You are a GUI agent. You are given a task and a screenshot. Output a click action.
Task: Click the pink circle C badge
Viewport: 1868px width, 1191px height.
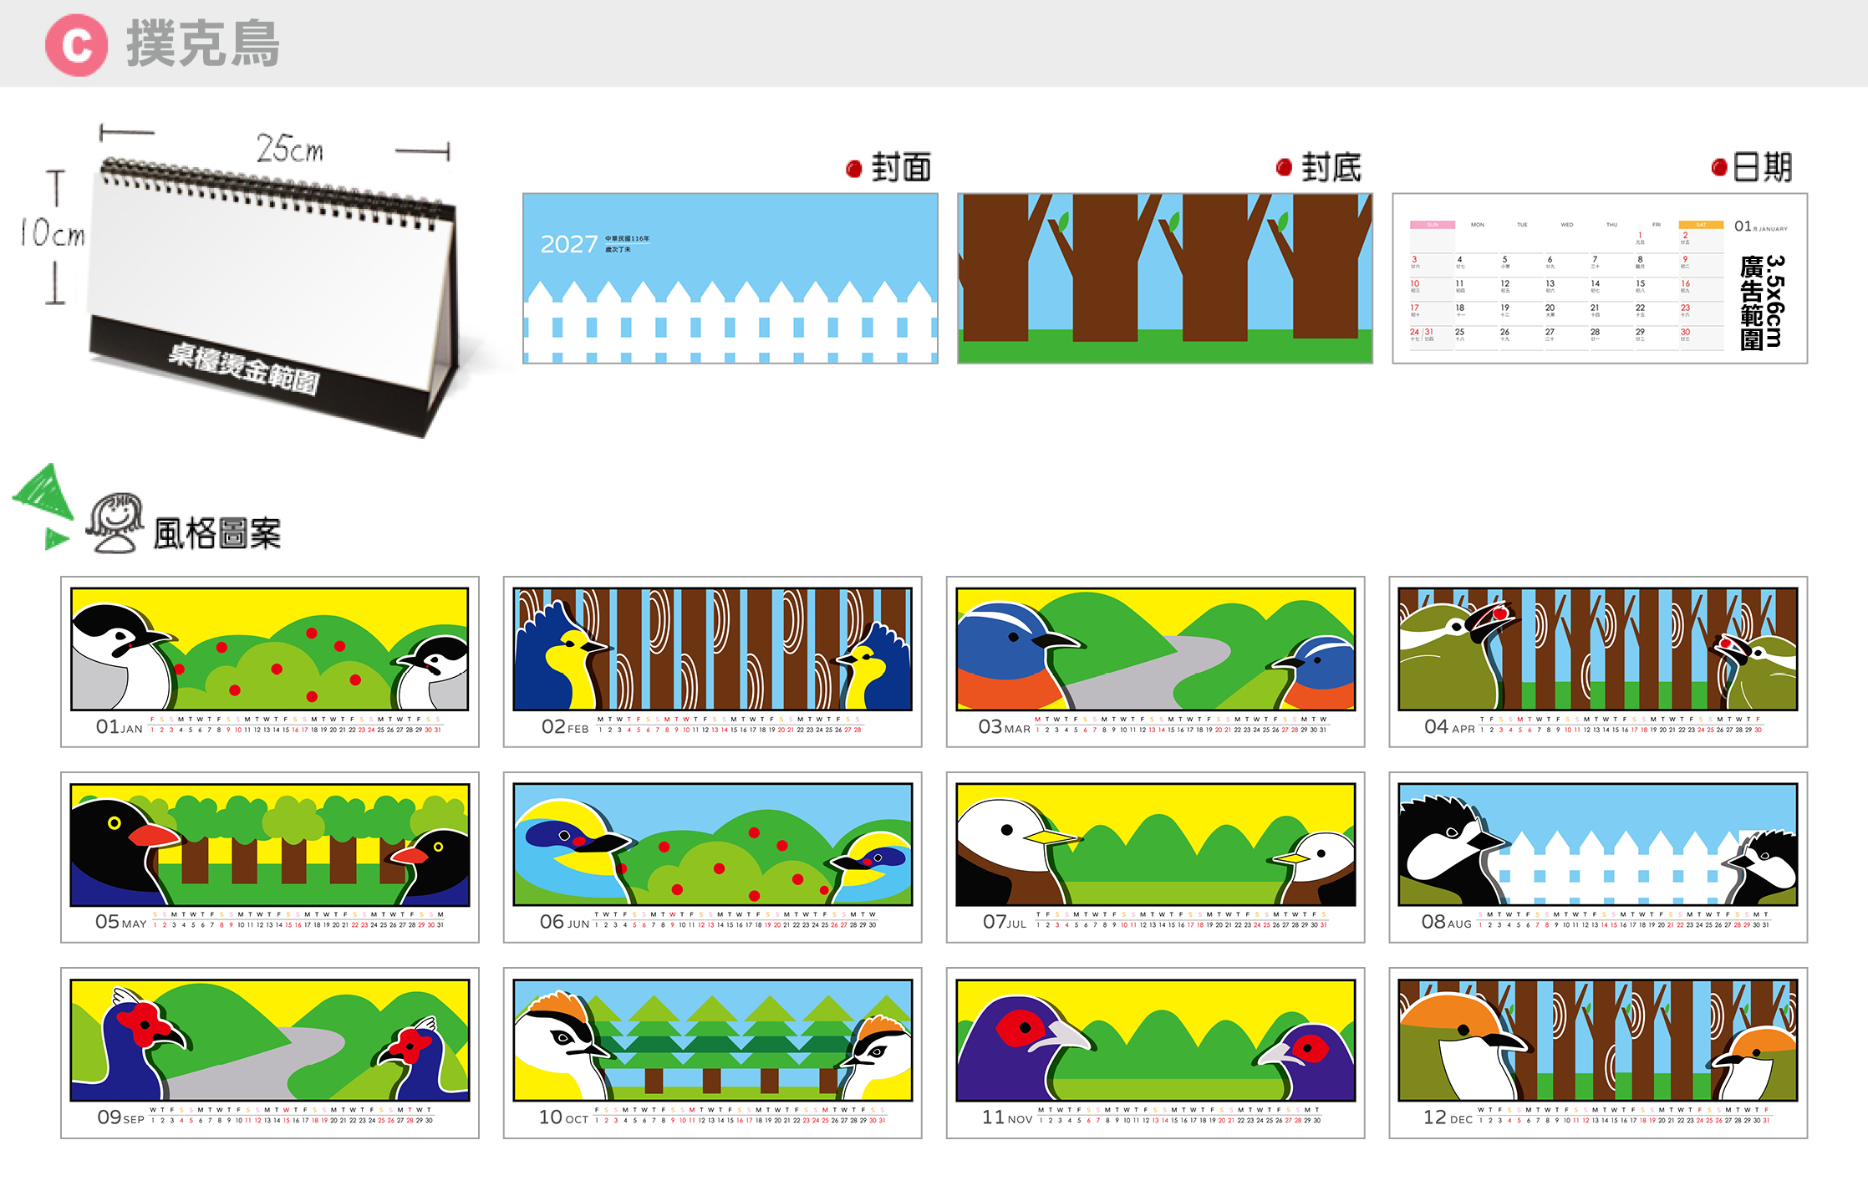coord(77,44)
